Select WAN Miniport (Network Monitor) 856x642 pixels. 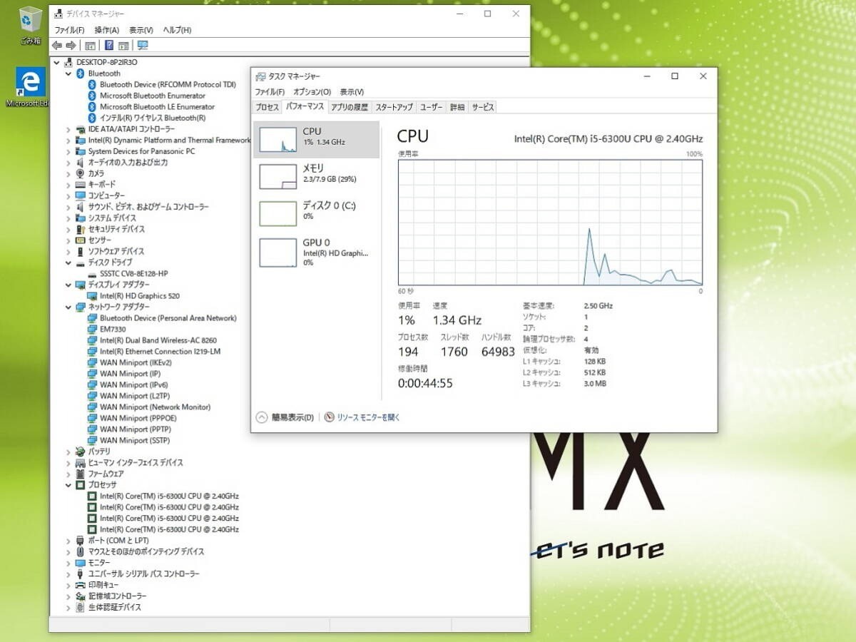pyautogui.click(x=156, y=407)
